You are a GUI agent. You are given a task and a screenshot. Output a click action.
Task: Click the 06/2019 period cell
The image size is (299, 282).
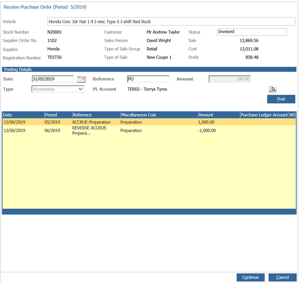pyautogui.click(x=52, y=131)
